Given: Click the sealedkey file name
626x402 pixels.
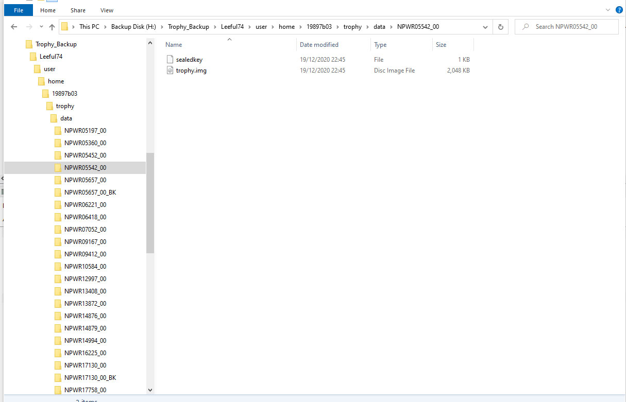Looking at the screenshot, I should tap(189, 60).
